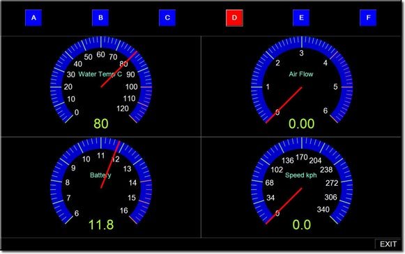
Task: Click the 8 mark on Battery gauge
Action: pos(68,182)
